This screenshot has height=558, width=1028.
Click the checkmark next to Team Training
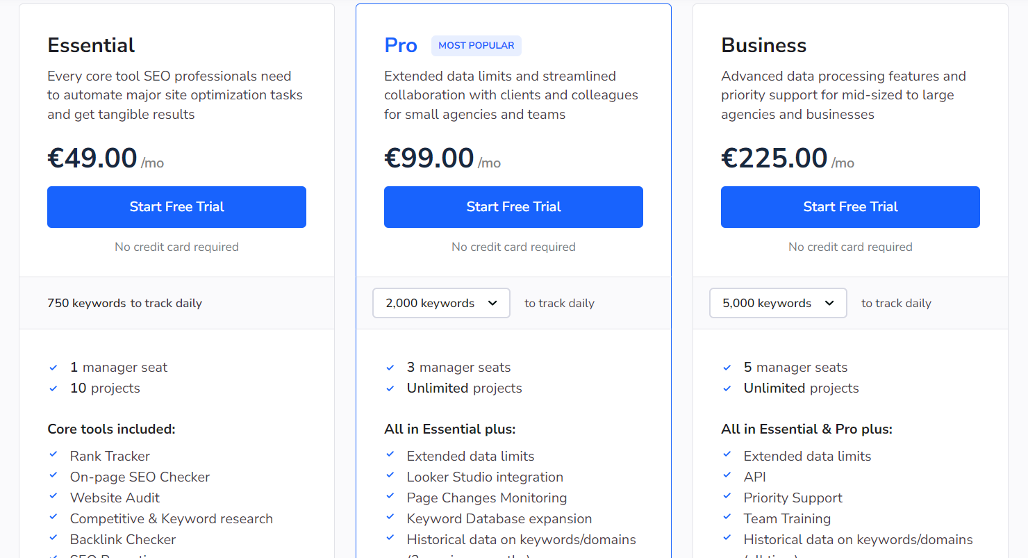click(727, 517)
